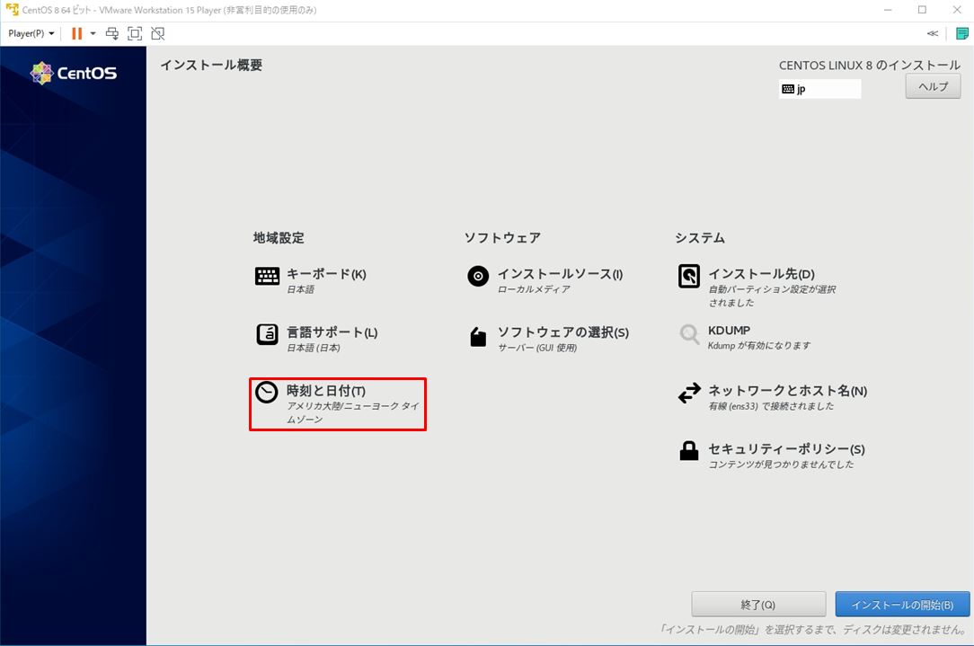Click the VMware app icon in title bar
The width and height of the screenshot is (974, 646).
pos(13,10)
